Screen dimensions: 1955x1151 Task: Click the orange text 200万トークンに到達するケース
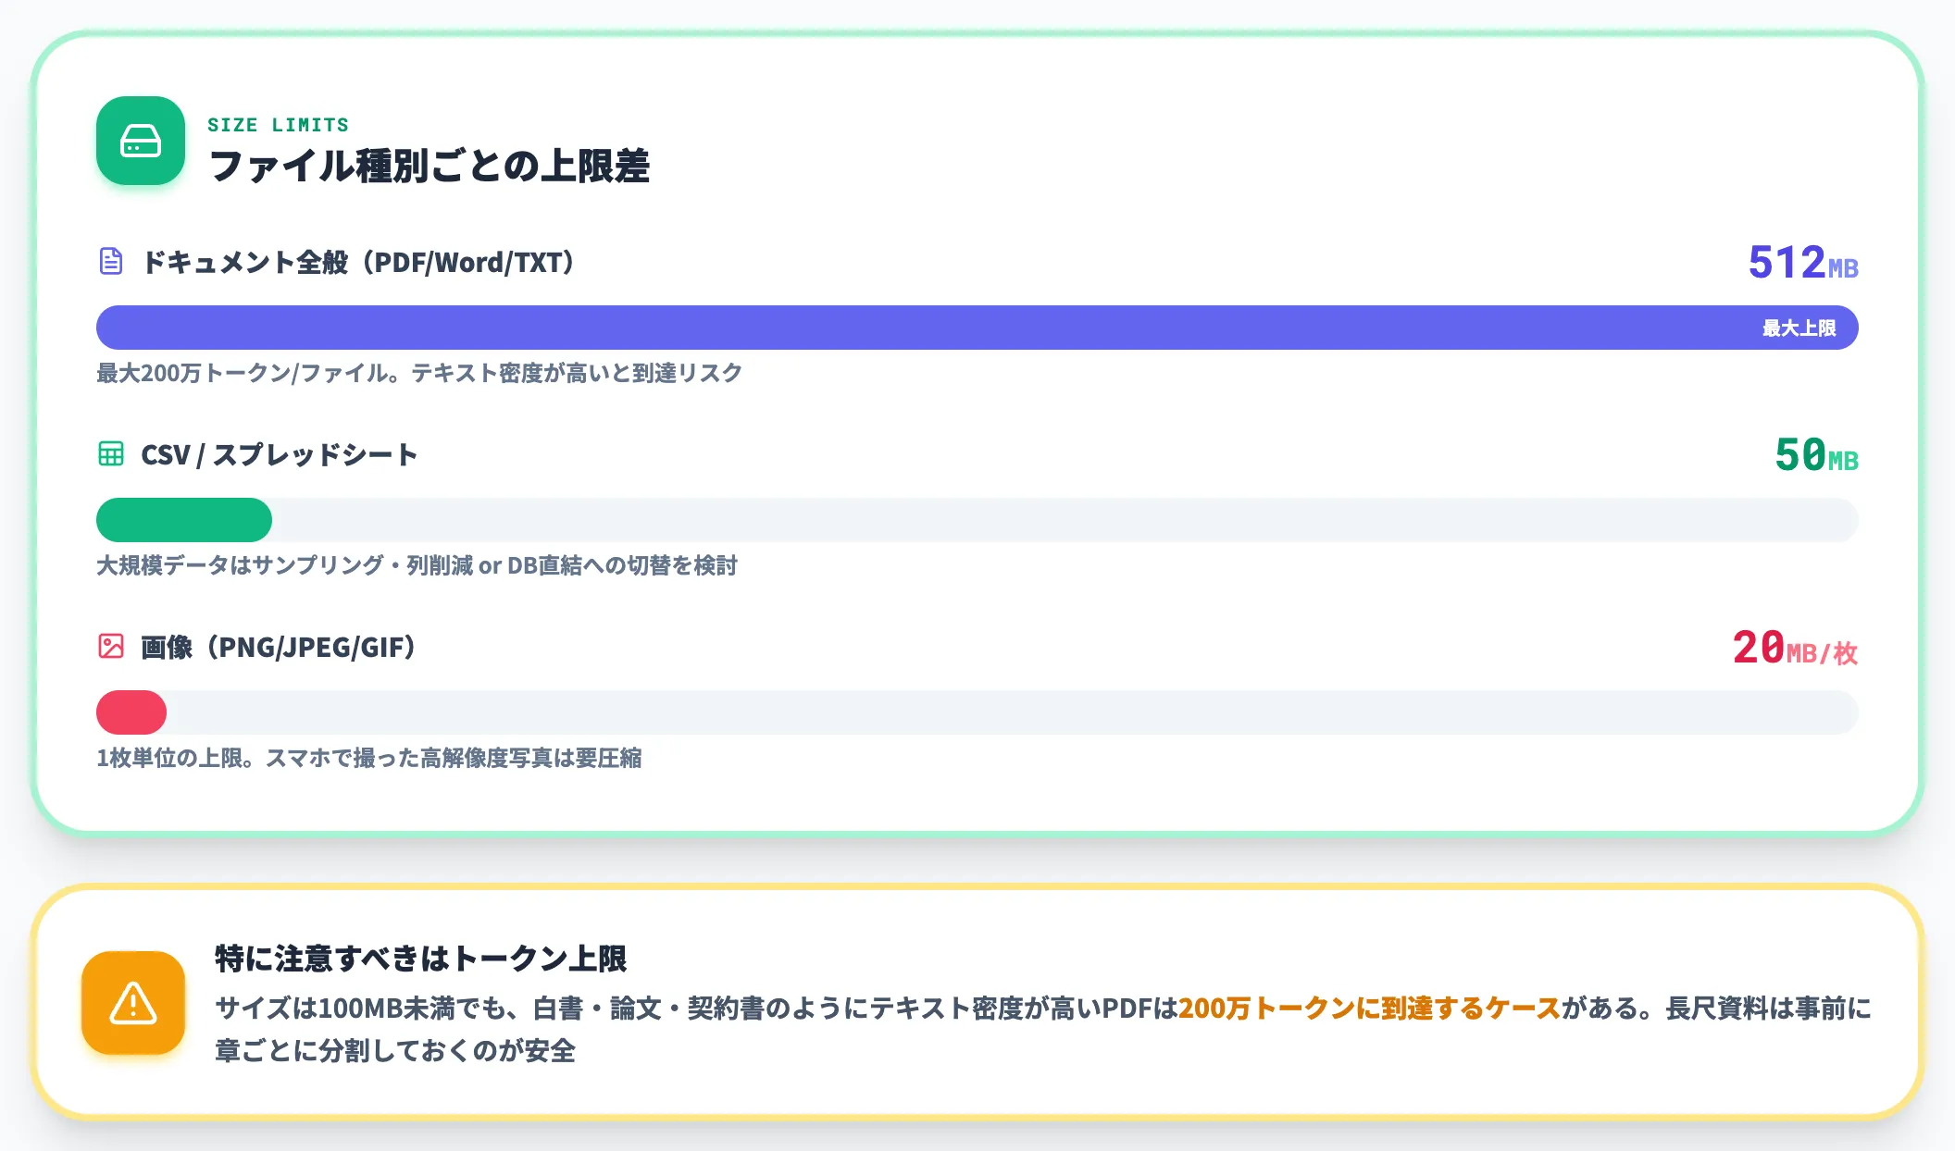1370,1009
